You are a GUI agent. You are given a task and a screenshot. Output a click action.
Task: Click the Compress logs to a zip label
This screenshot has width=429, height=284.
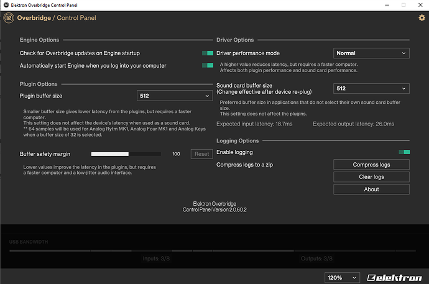(244, 165)
